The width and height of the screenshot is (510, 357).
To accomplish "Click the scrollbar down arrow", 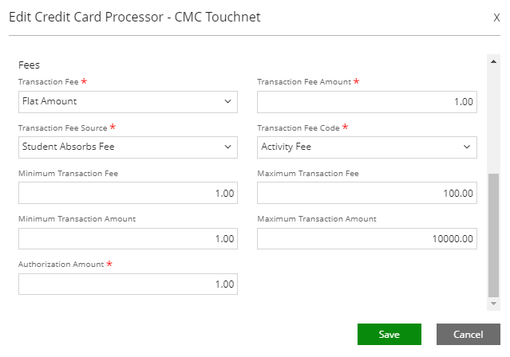I will pyautogui.click(x=493, y=304).
